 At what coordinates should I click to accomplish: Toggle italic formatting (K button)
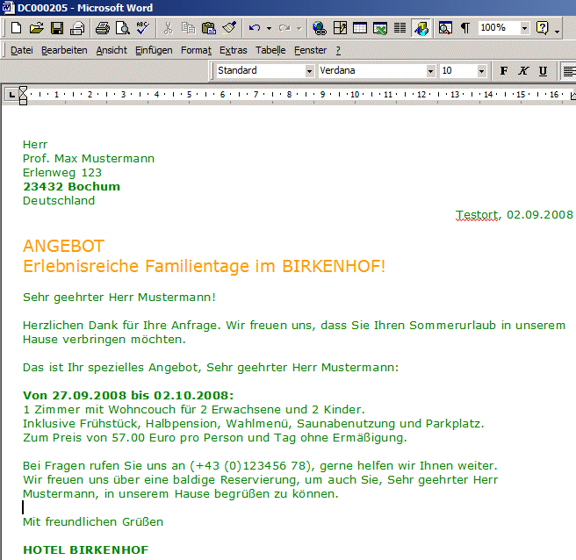click(523, 71)
